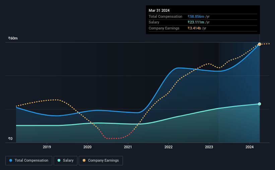This screenshot has height=170, width=275.
Task: Click the blue Total Compensation legend dot
Action: tap(11, 160)
